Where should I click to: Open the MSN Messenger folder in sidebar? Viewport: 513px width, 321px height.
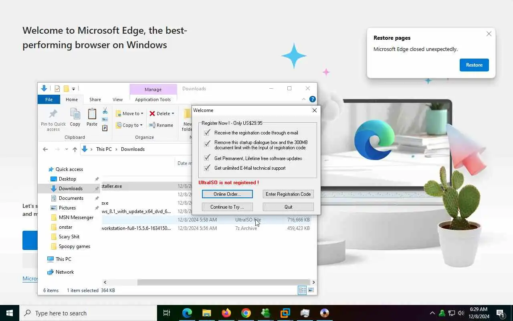click(76, 217)
